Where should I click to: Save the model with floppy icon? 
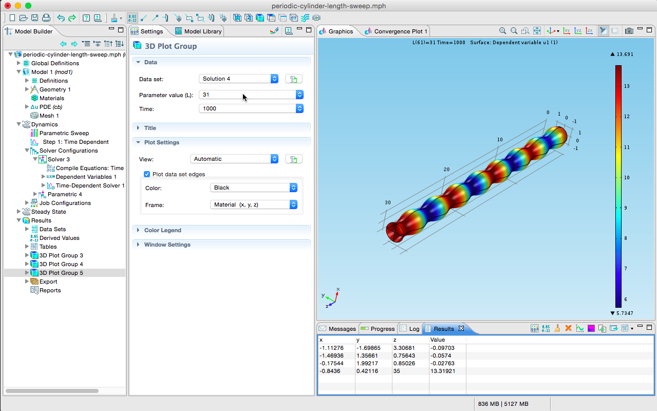pyautogui.click(x=35, y=18)
